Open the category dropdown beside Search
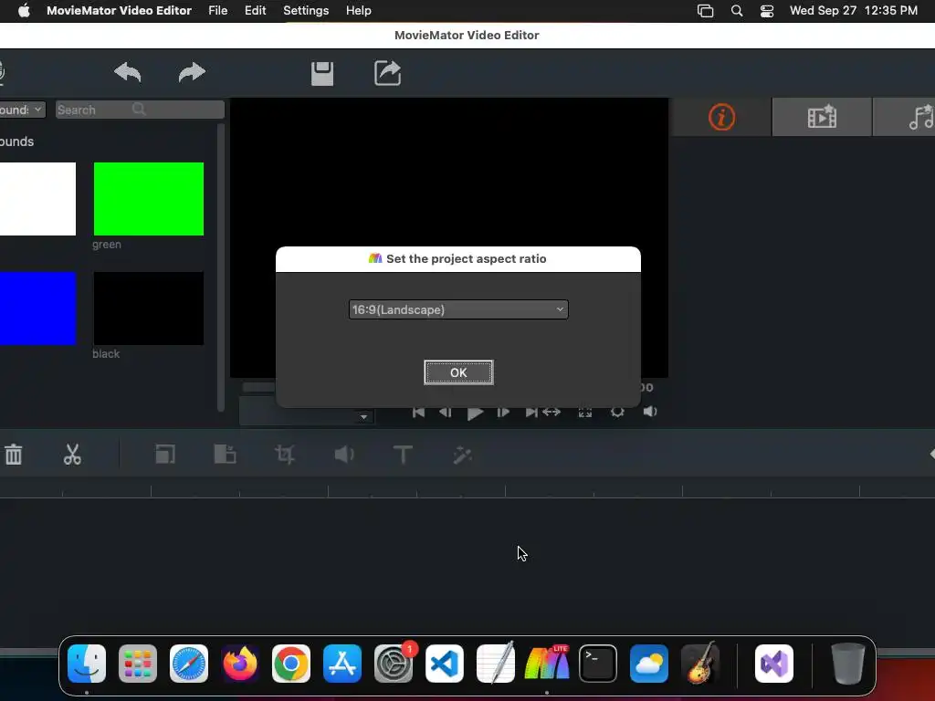Viewport: 935px width, 701px height. pyautogui.click(x=22, y=110)
